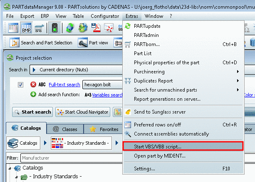Click the Industry Standards flags icon
This screenshot has height=182, width=255.
coord(57,143)
